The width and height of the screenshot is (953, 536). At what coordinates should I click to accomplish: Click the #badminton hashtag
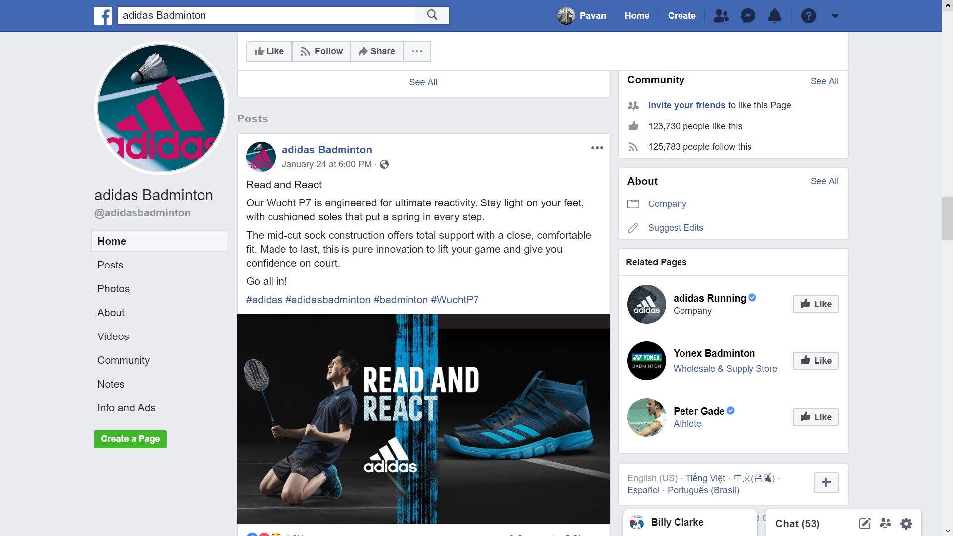point(401,300)
